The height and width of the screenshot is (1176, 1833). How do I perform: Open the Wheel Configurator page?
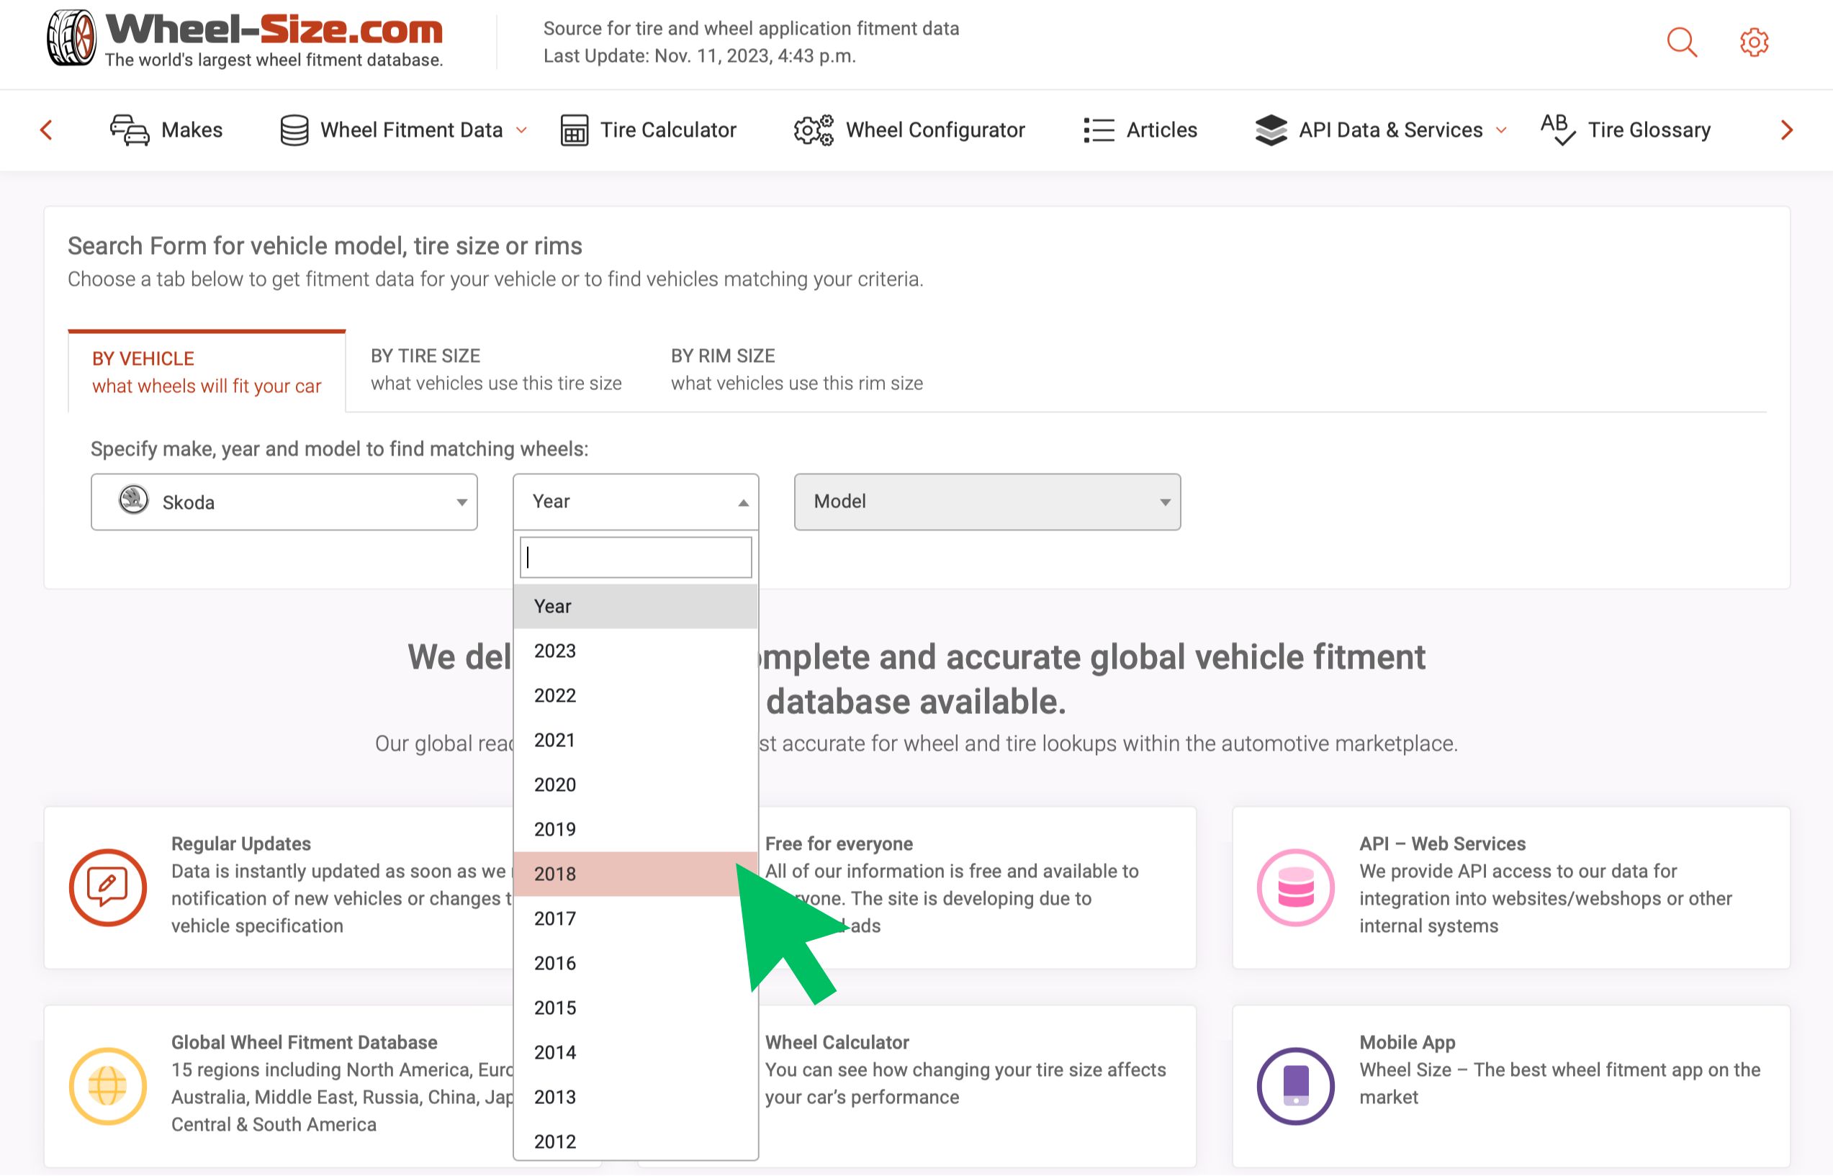(x=909, y=130)
